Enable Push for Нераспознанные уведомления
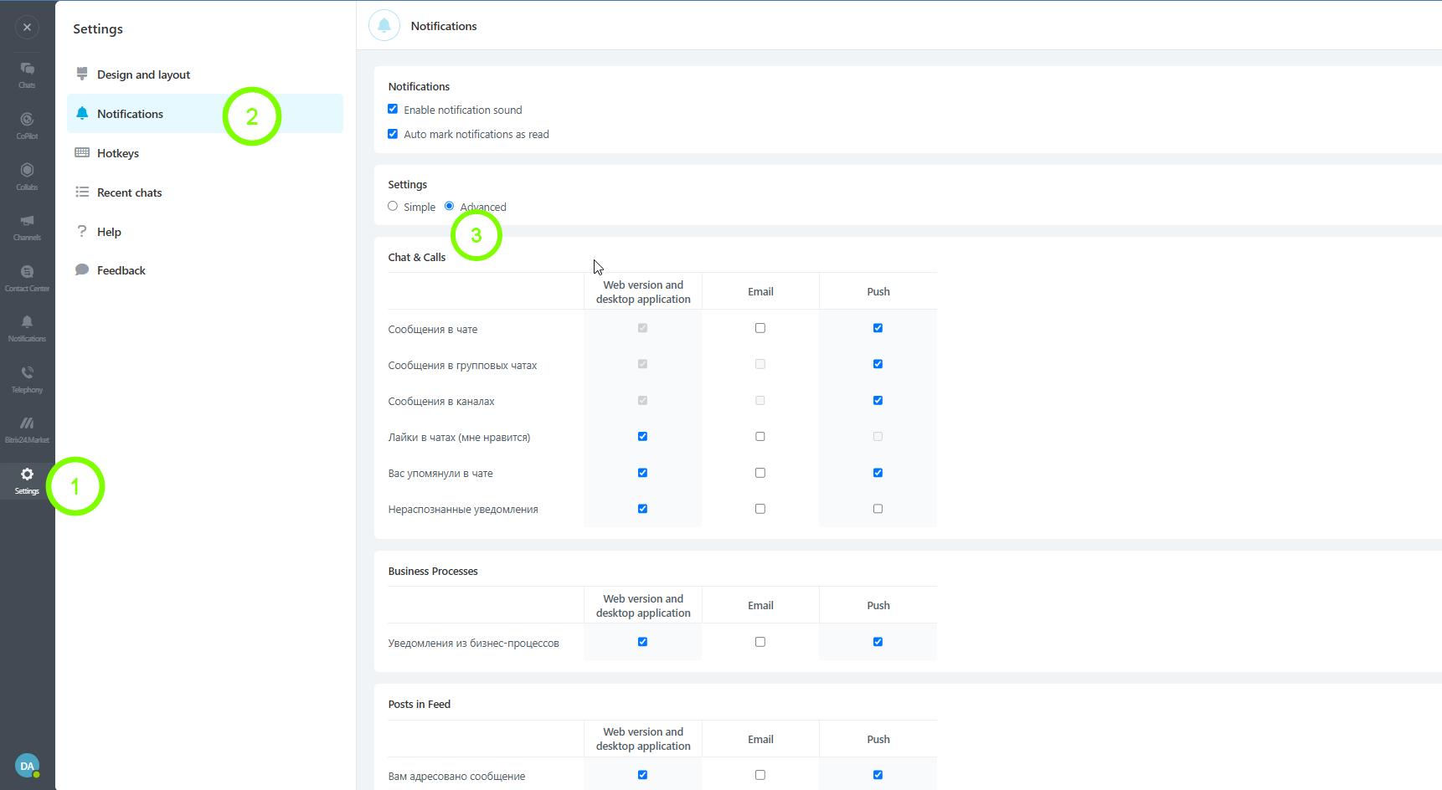 [878, 509]
